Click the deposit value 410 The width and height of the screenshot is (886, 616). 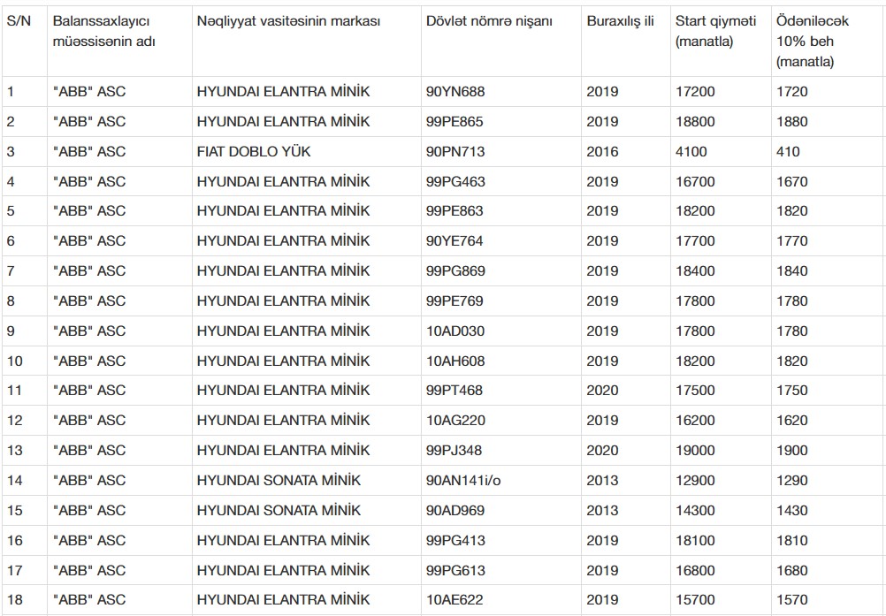click(x=788, y=151)
